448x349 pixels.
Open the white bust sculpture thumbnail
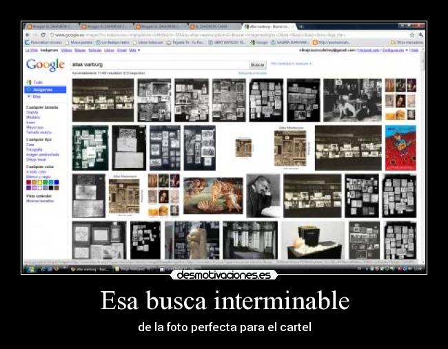(192, 240)
